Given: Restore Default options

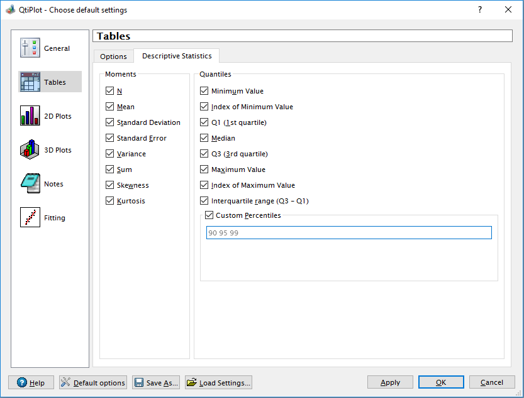Looking at the screenshot, I should (x=93, y=382).
